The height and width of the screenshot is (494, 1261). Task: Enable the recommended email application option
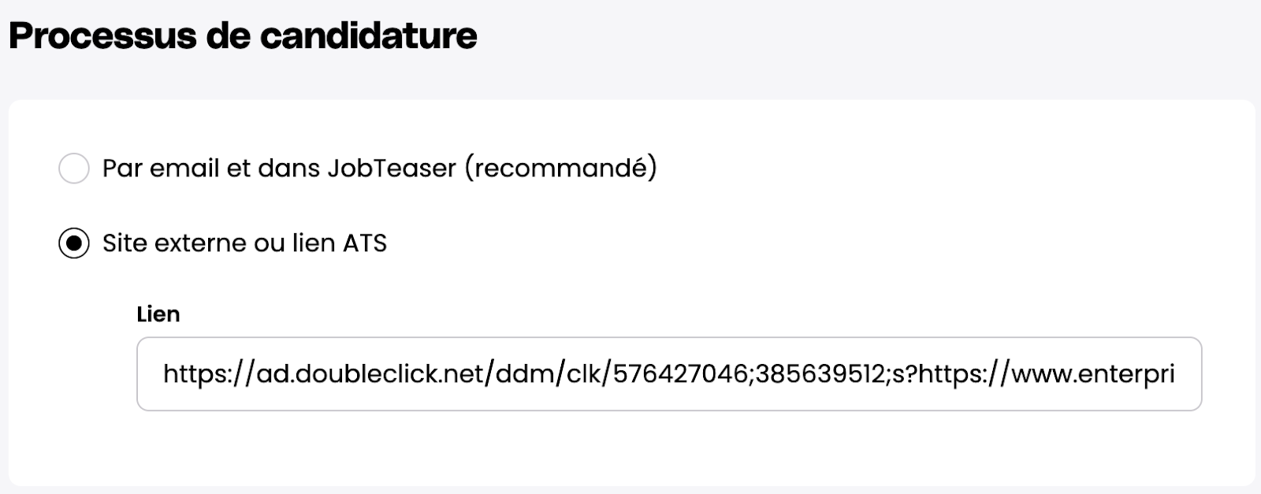click(74, 169)
